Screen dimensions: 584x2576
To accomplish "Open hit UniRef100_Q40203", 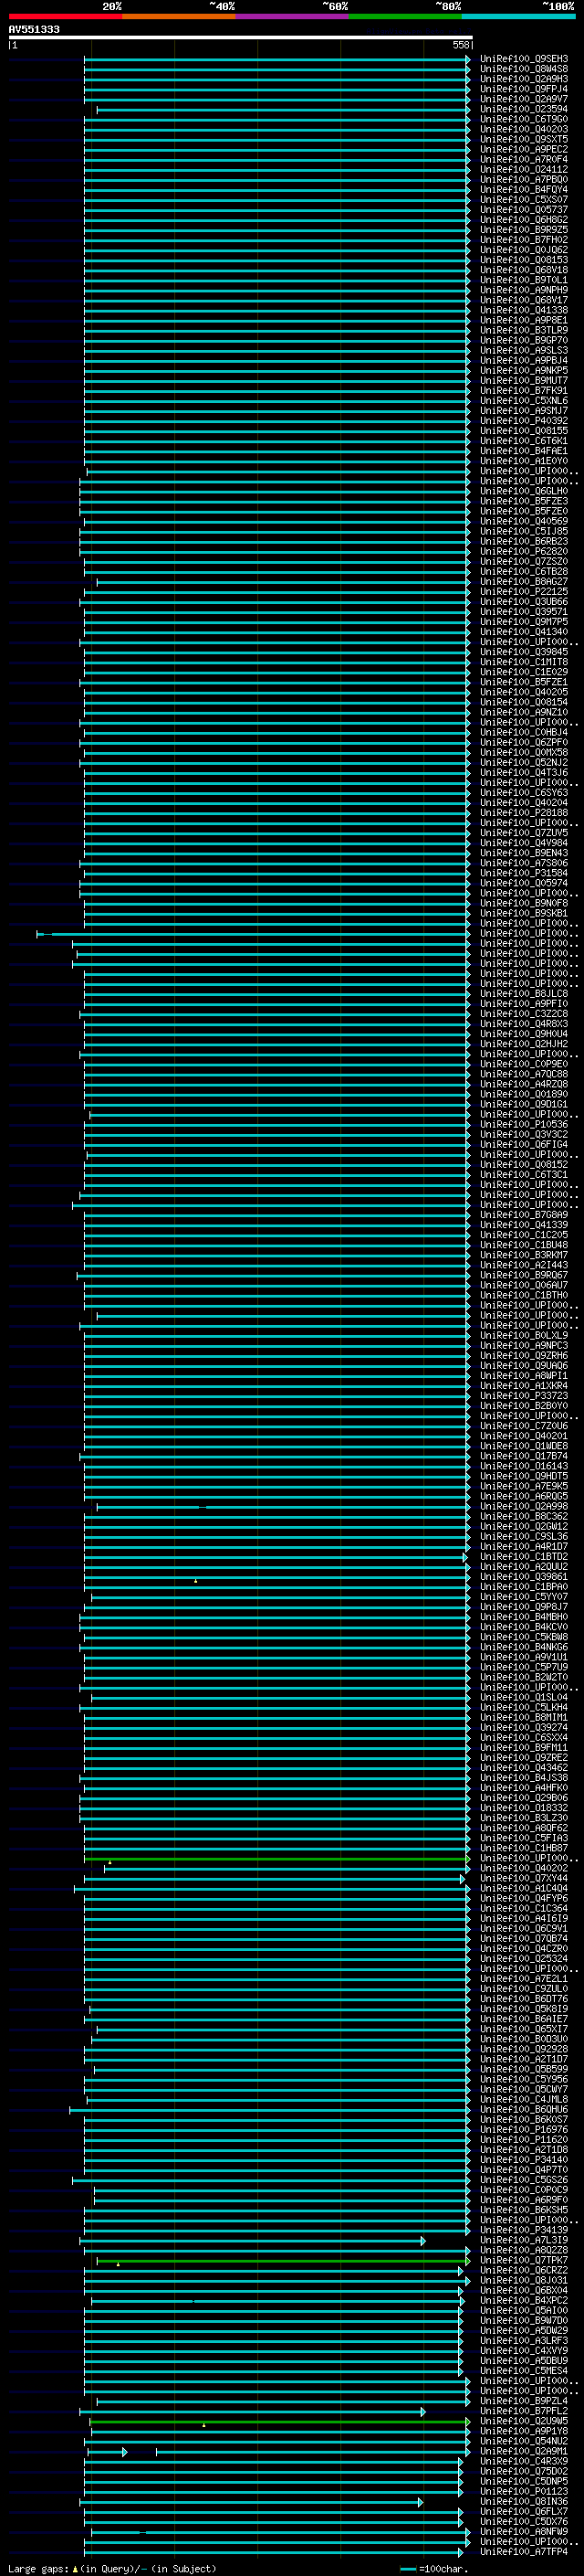I will point(524,129).
